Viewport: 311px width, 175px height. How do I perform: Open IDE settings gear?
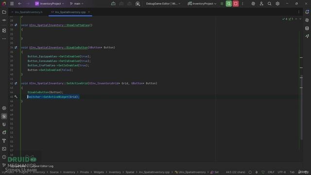click(277, 3)
